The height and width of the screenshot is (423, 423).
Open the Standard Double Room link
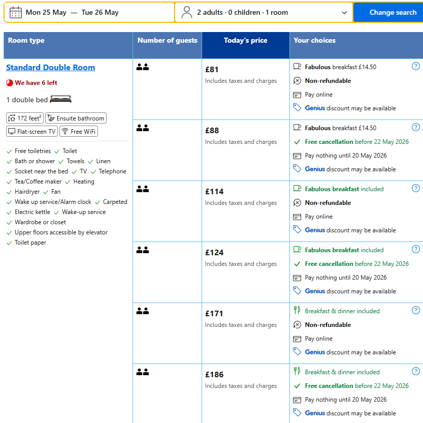50,68
